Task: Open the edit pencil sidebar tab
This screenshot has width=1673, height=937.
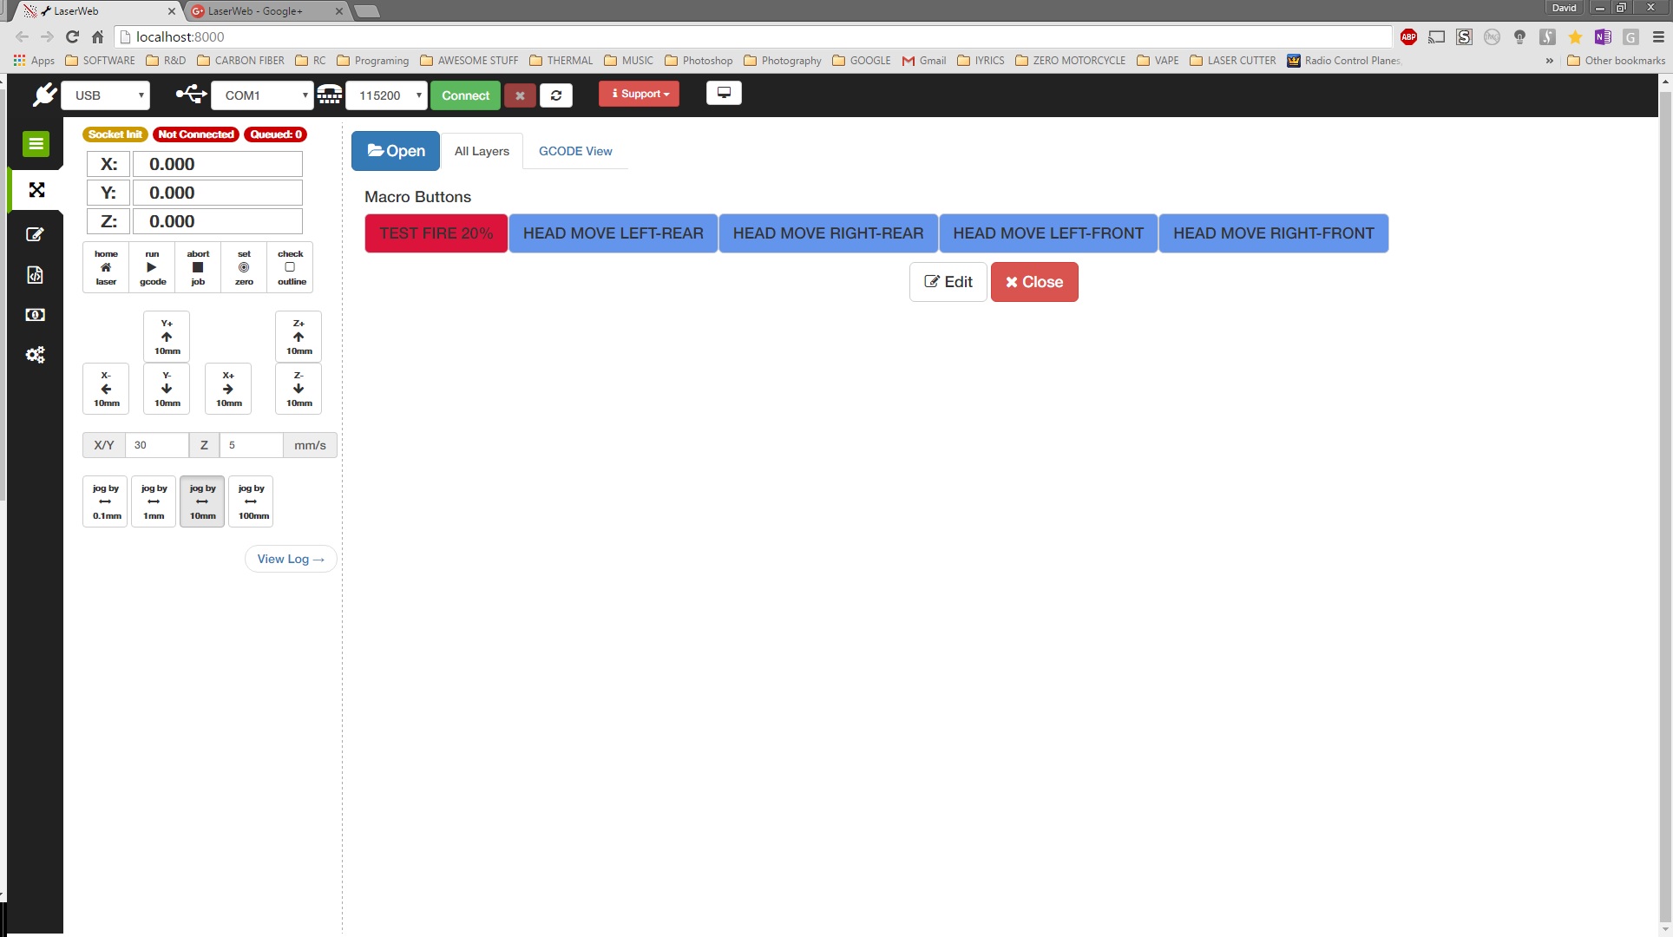Action: (x=36, y=234)
